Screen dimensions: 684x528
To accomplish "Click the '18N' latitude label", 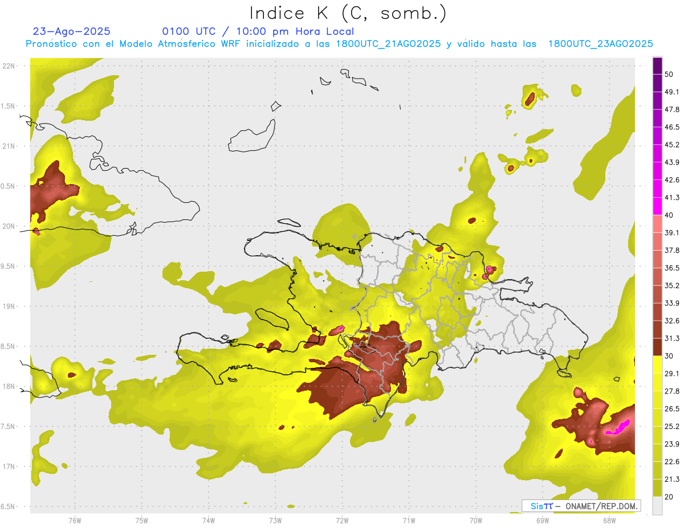I will (9, 387).
